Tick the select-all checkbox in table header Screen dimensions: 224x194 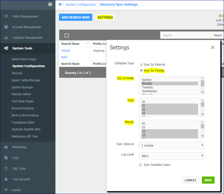(x=67, y=35)
